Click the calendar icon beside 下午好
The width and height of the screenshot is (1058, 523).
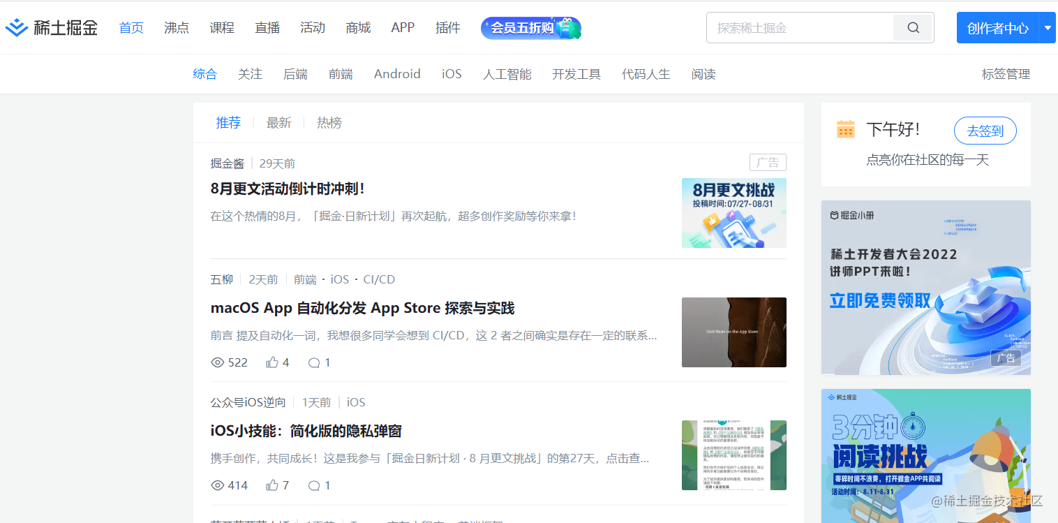click(x=846, y=129)
